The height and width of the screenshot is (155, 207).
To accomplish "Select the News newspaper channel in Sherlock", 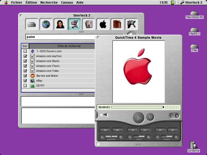I will click(x=89, y=24).
